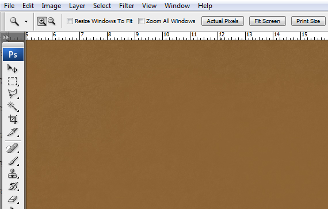The width and height of the screenshot is (328, 209).
Task: Select the Magic Wand tool
Action: pyautogui.click(x=13, y=107)
